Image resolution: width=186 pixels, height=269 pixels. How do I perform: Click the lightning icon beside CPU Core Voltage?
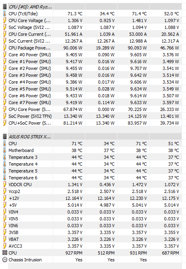5,21
